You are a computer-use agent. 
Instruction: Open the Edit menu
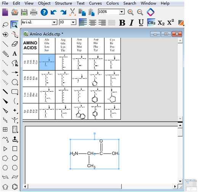[16, 3]
